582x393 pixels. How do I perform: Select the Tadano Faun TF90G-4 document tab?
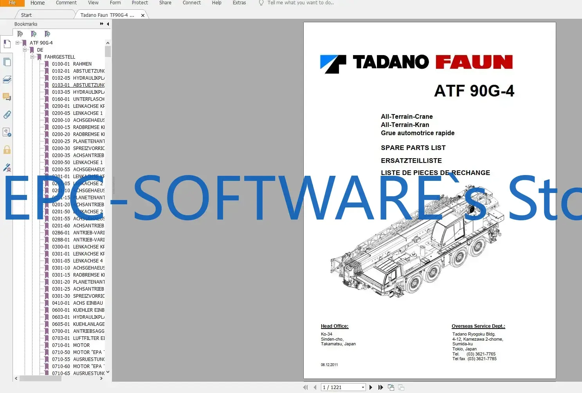pyautogui.click(x=107, y=15)
